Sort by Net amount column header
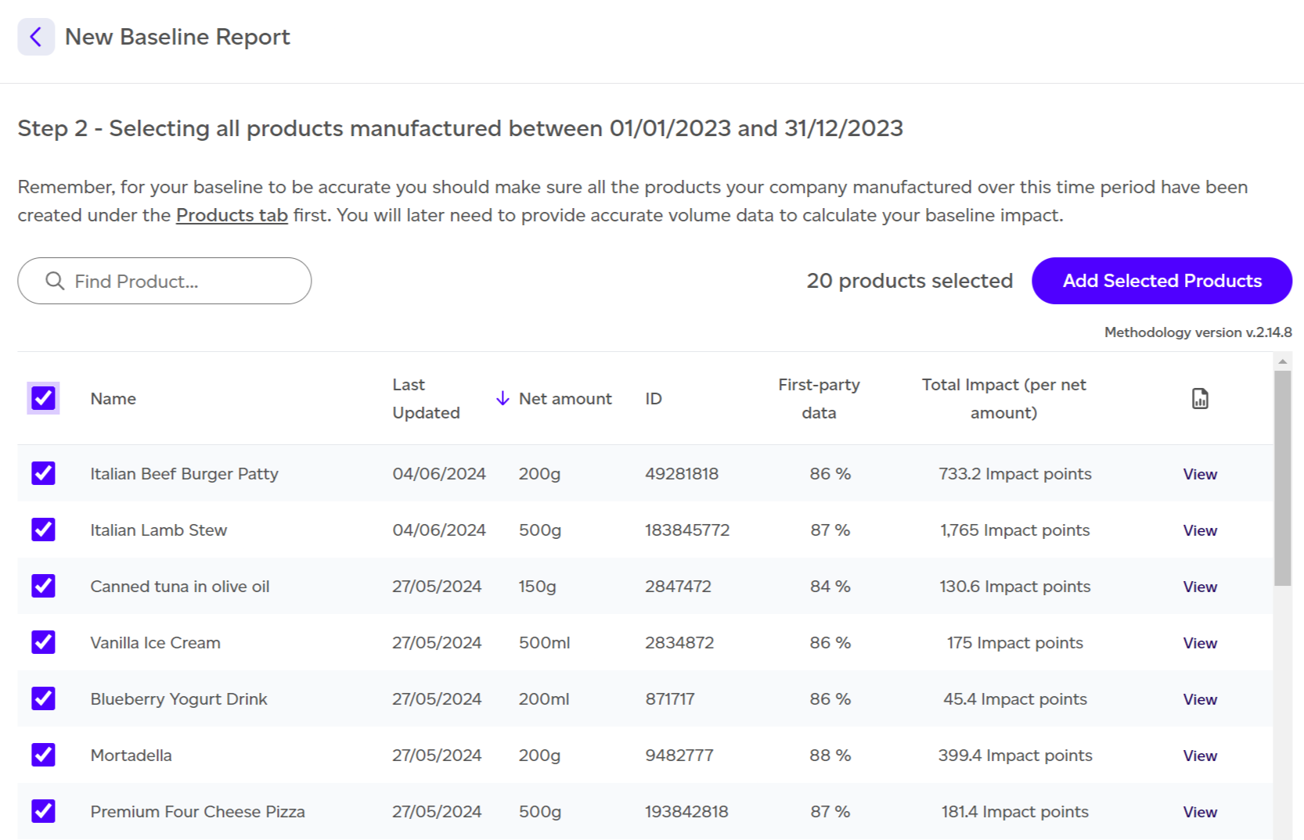Viewport: 1304px width, 840px height. (565, 399)
